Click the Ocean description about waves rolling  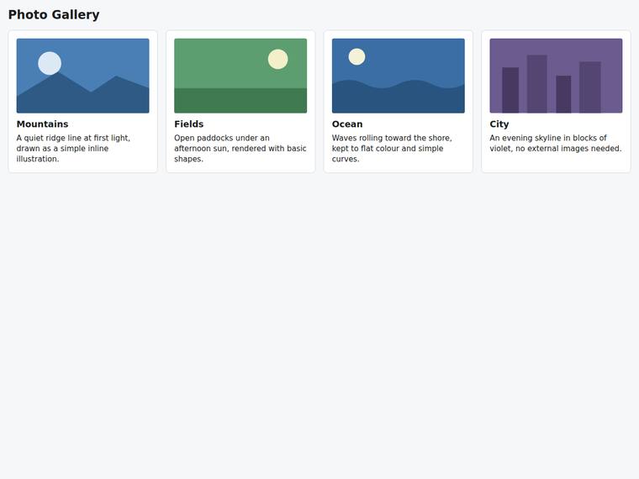[x=392, y=148]
